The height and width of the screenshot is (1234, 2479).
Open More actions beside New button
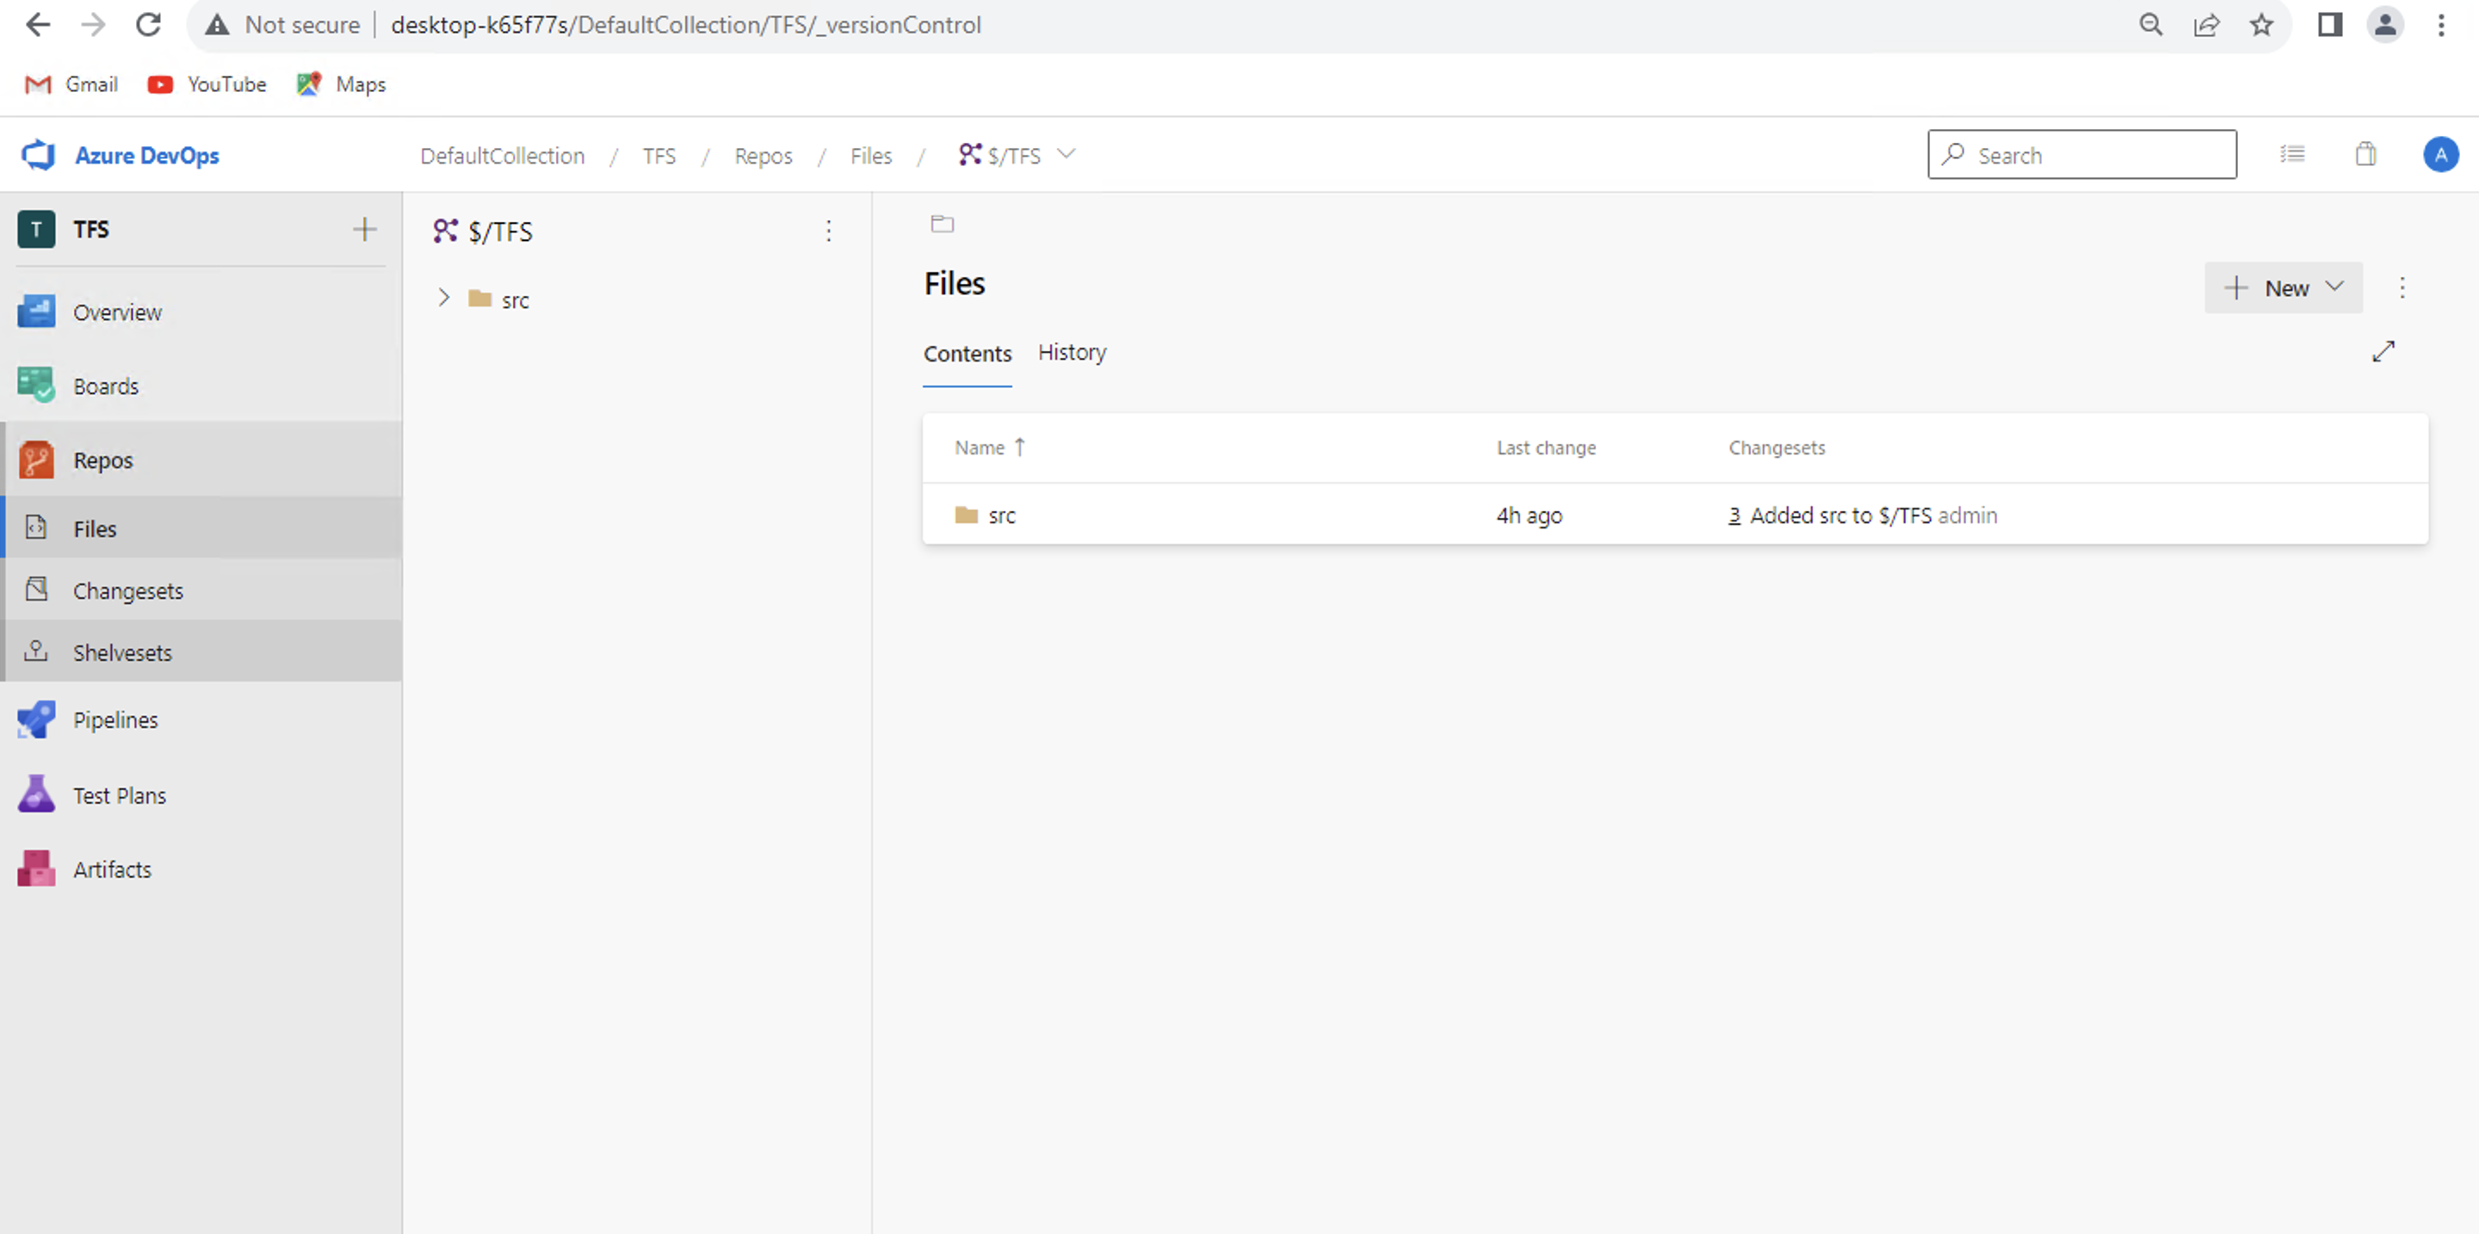click(x=2403, y=287)
